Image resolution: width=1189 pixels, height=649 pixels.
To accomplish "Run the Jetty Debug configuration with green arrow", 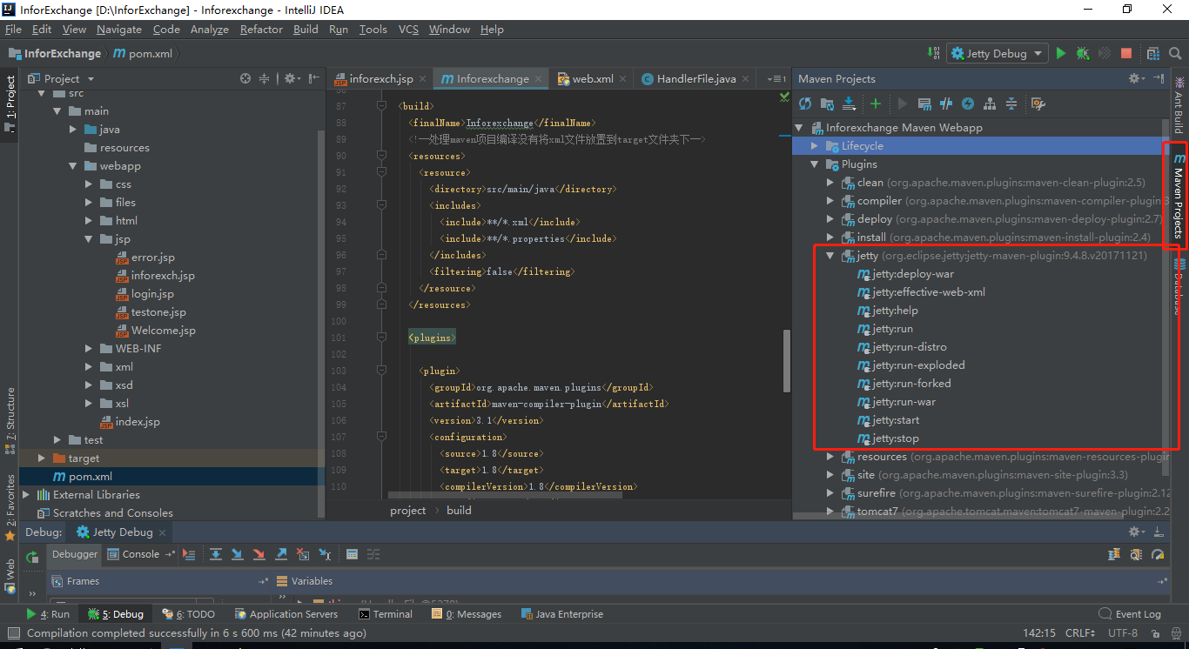I will (x=1061, y=53).
